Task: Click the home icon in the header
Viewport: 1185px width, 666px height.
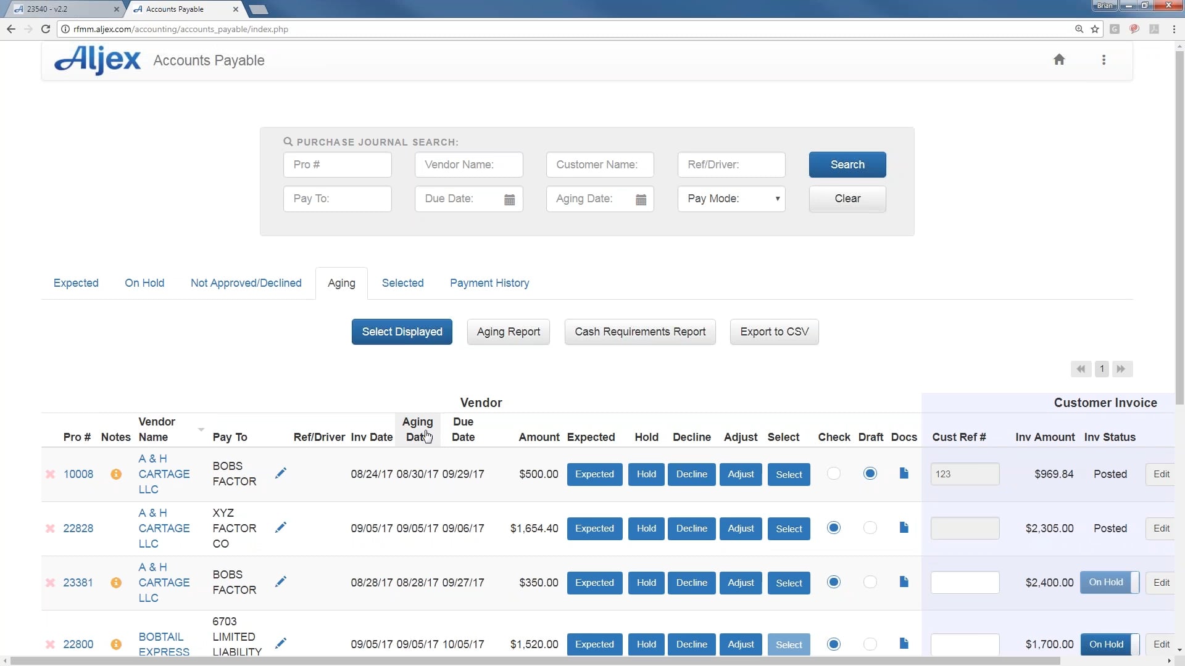Action: (1059, 60)
